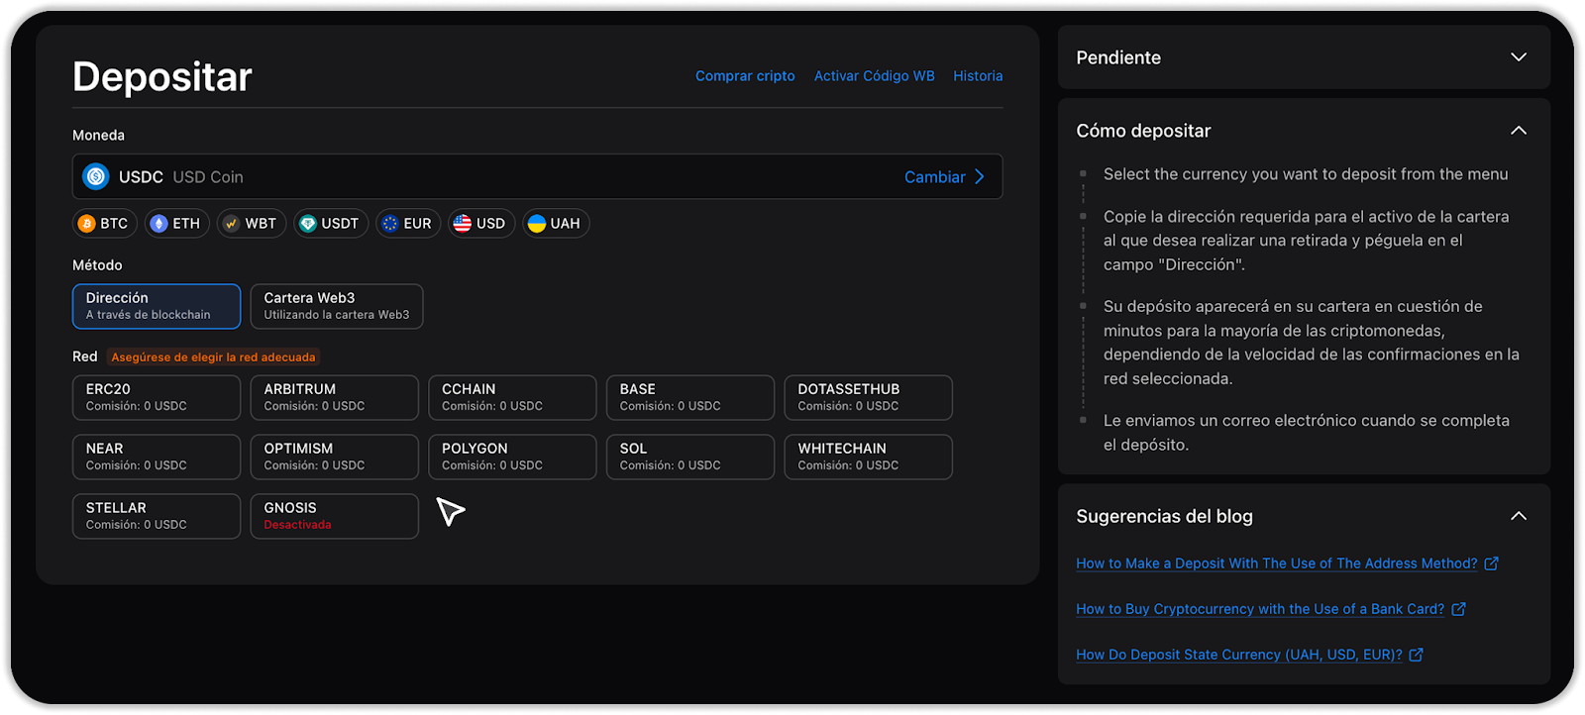Expand the Pendiente panel

click(x=1518, y=57)
